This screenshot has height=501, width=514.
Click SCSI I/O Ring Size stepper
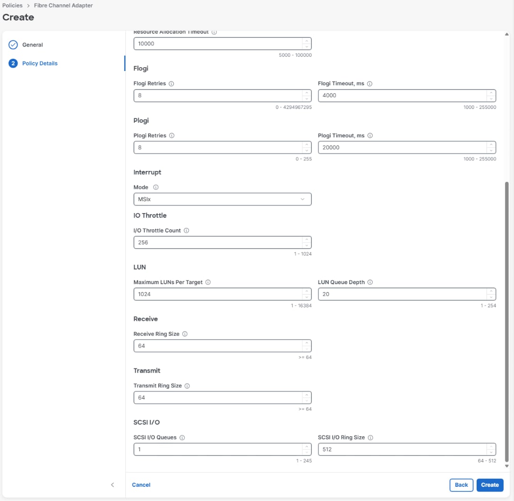491,449
